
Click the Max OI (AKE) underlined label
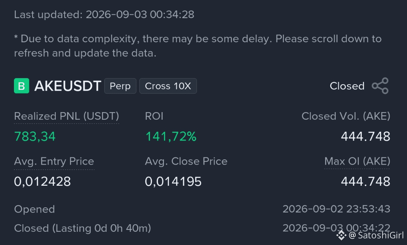[357, 162]
